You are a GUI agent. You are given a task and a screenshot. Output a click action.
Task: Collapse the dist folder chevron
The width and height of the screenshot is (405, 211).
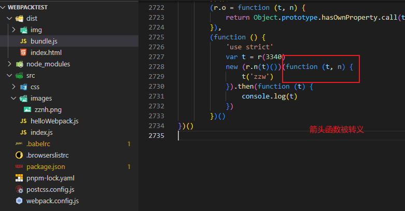9,19
